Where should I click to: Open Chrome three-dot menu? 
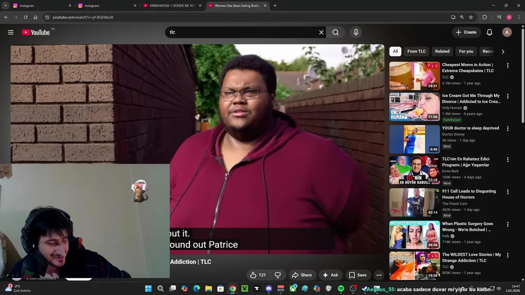click(518, 17)
